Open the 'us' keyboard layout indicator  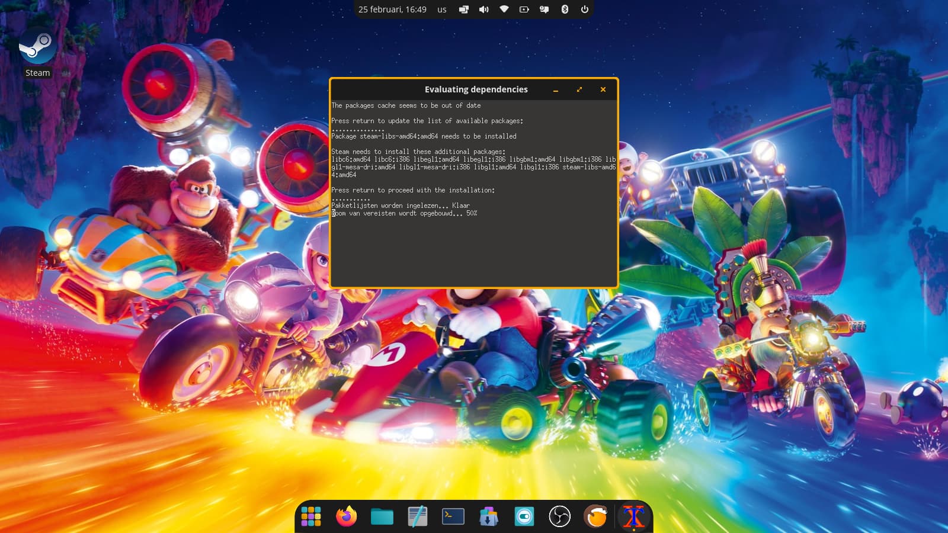tap(442, 9)
